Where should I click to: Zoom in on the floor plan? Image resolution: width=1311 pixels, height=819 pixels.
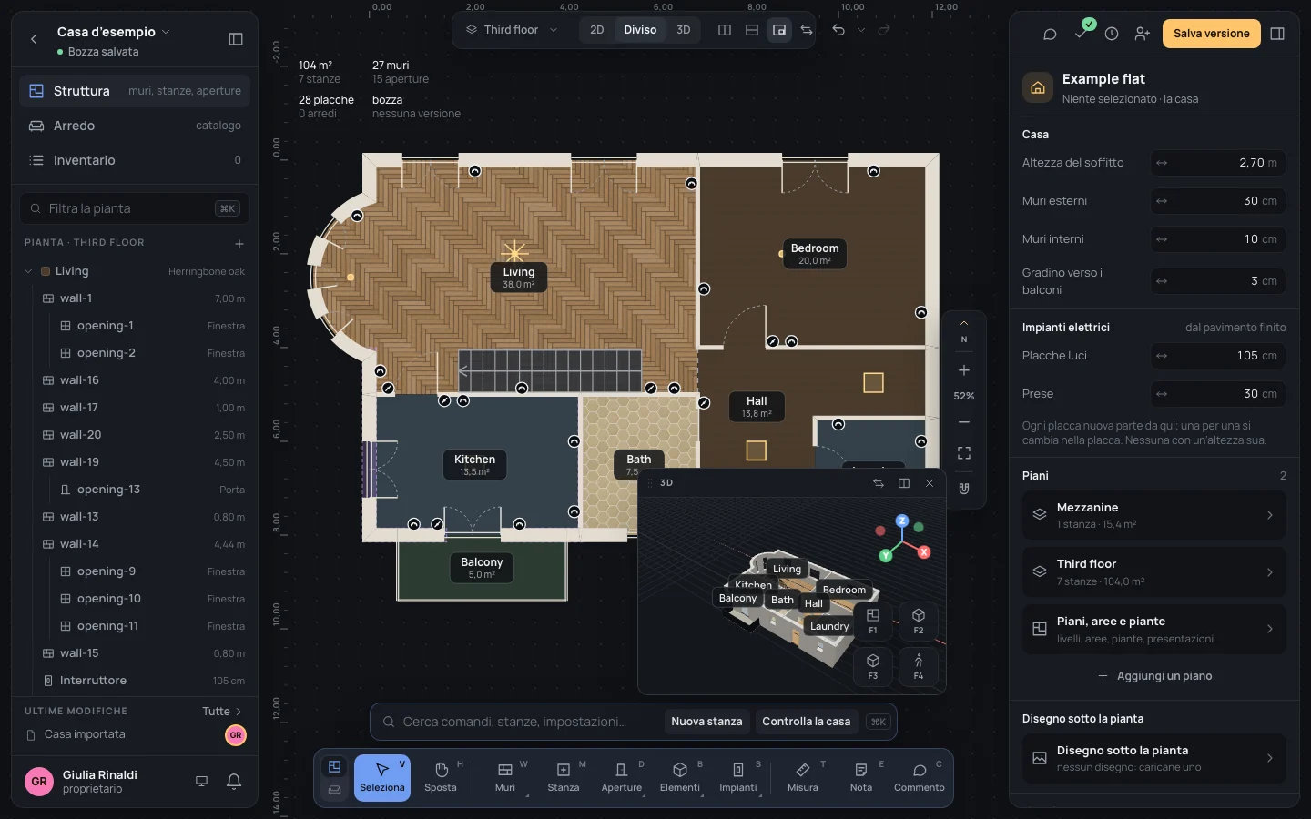click(964, 370)
